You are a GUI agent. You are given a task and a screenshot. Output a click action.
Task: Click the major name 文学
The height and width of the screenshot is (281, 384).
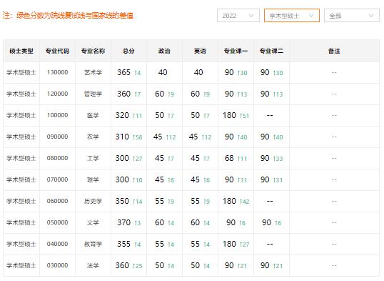(x=93, y=222)
